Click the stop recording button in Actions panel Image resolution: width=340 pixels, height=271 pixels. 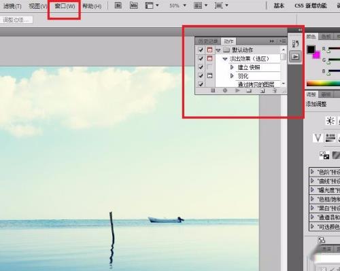[213, 90]
